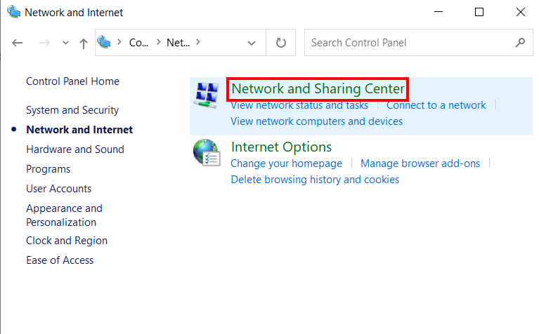Open Hardware and Sound category
Image resolution: width=539 pixels, height=334 pixels.
(x=75, y=149)
